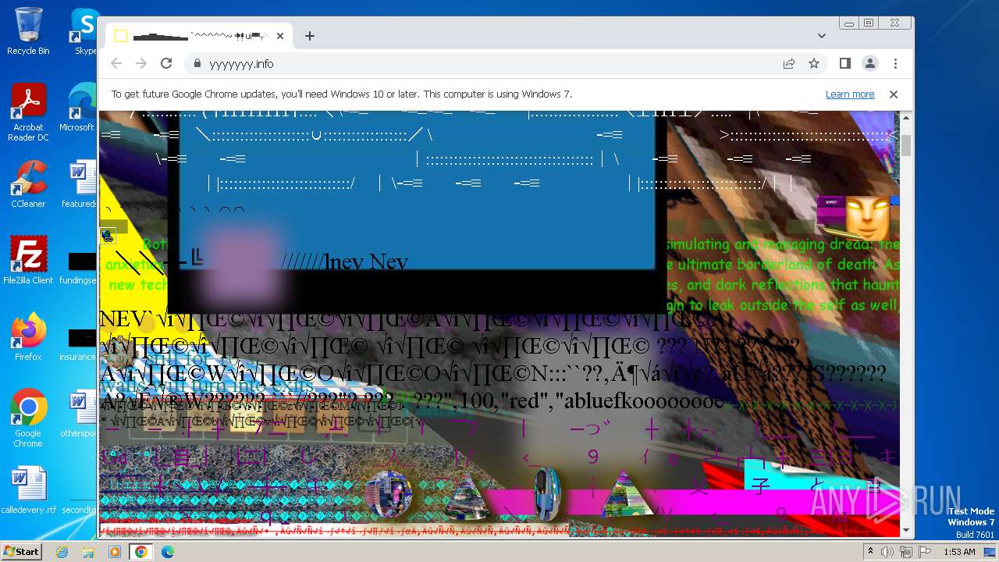
Task: Open the Recycle Bin on the desktop
Action: point(28,31)
